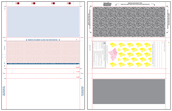
Task: Click the solid gray rectangle on the back page
Action: tap(129, 91)
